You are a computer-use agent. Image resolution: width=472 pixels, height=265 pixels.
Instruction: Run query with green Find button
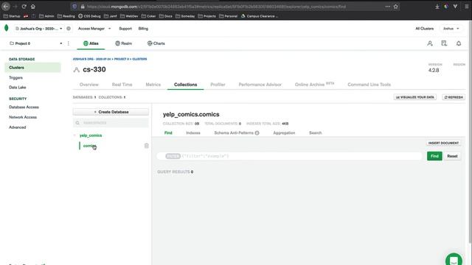pyautogui.click(x=434, y=156)
